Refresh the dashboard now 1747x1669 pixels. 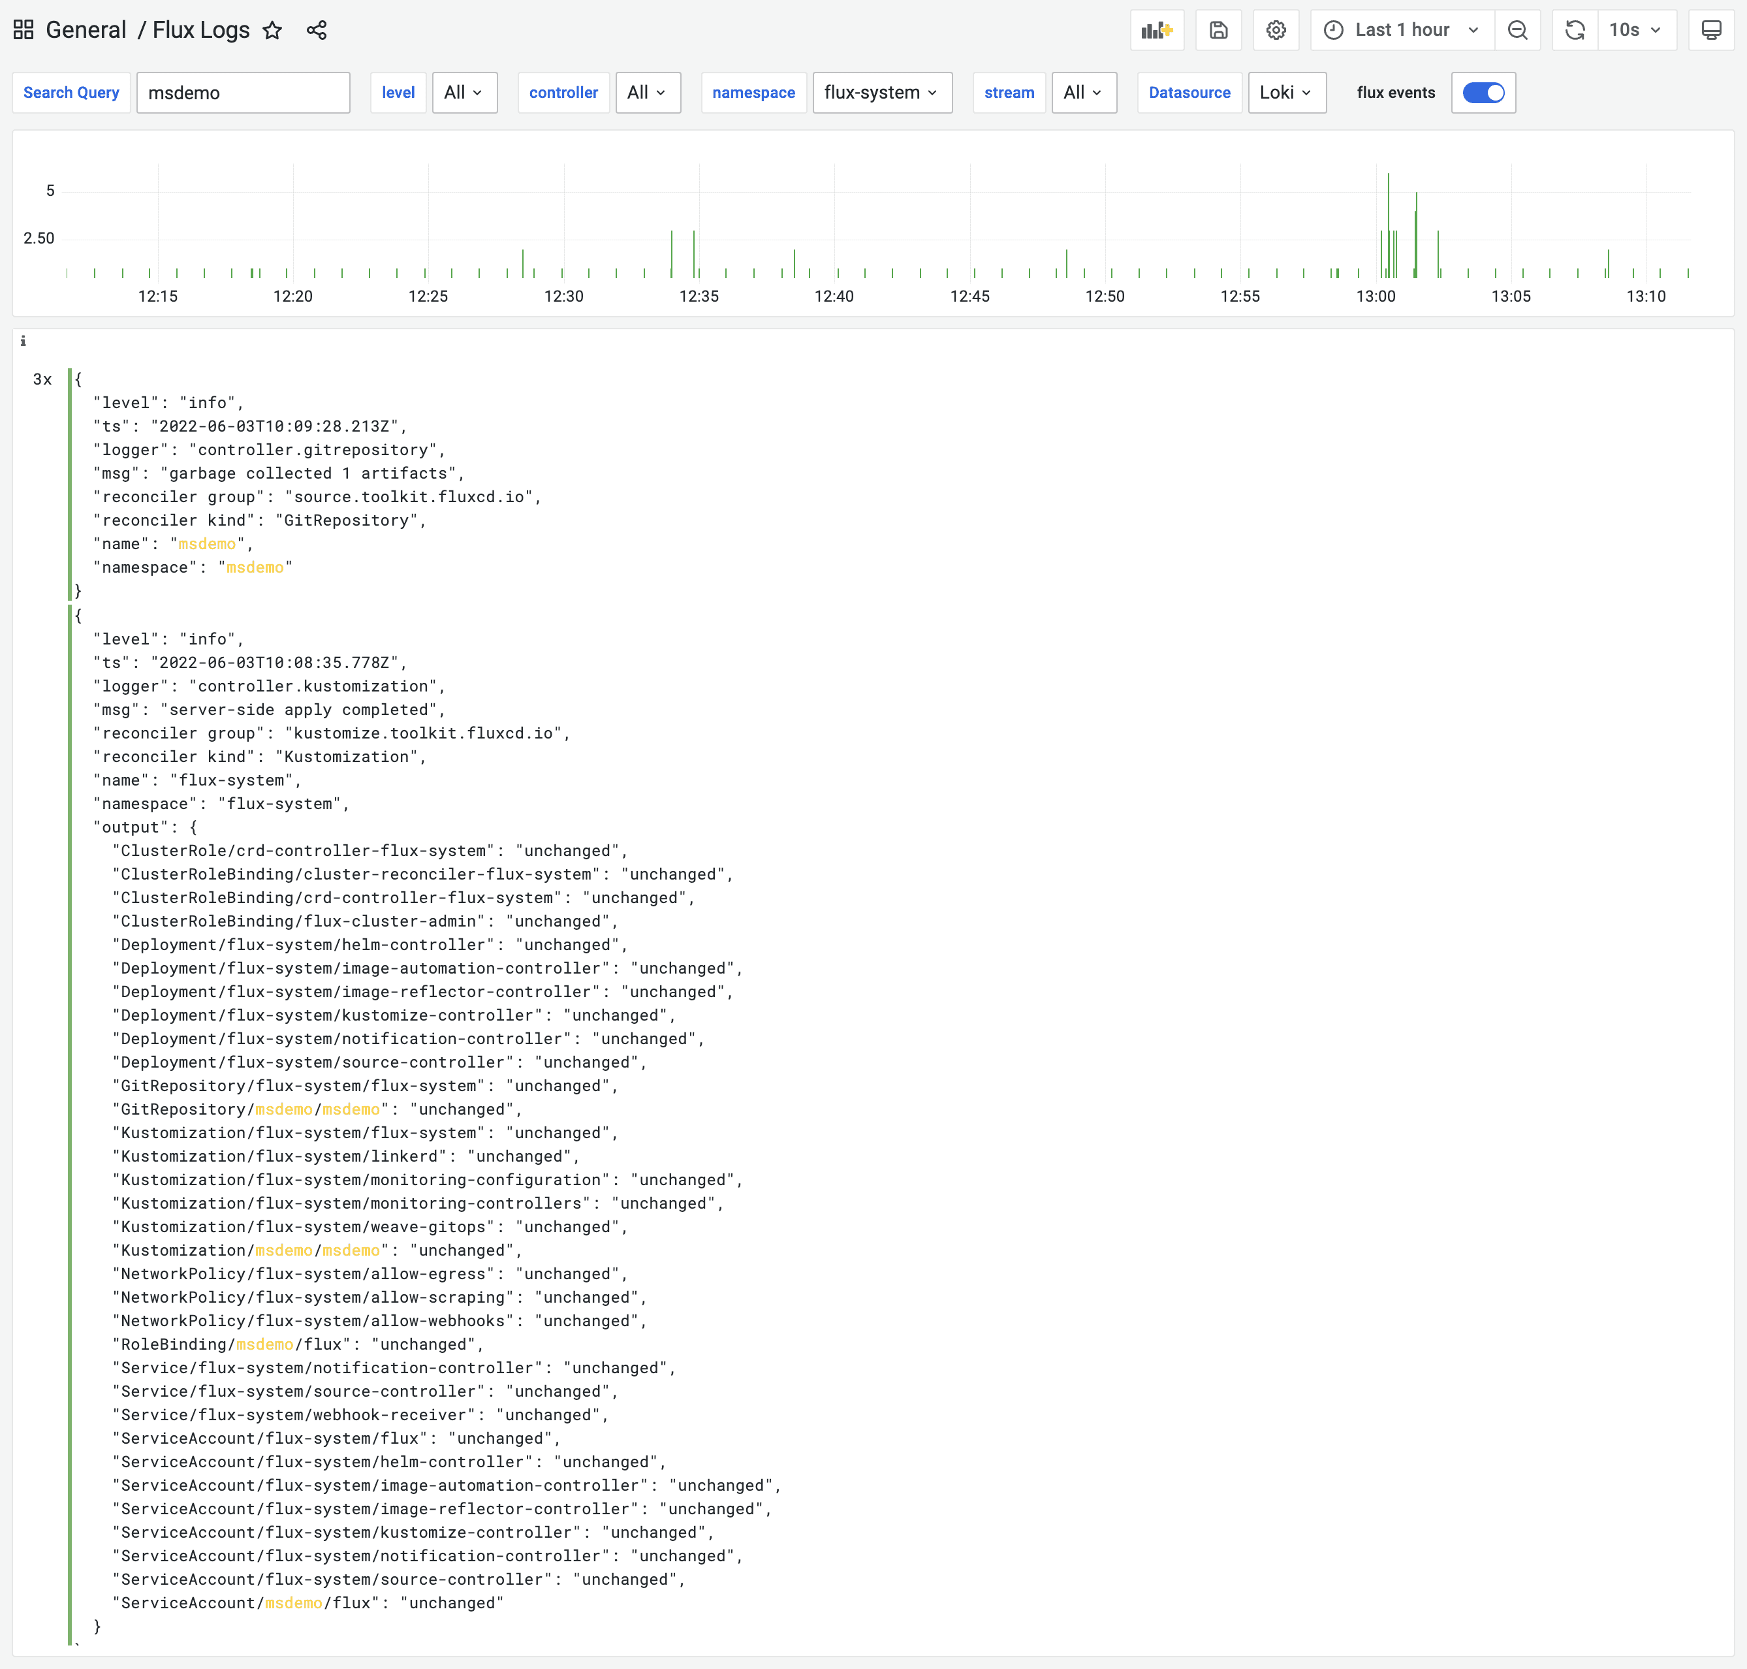1575,30
